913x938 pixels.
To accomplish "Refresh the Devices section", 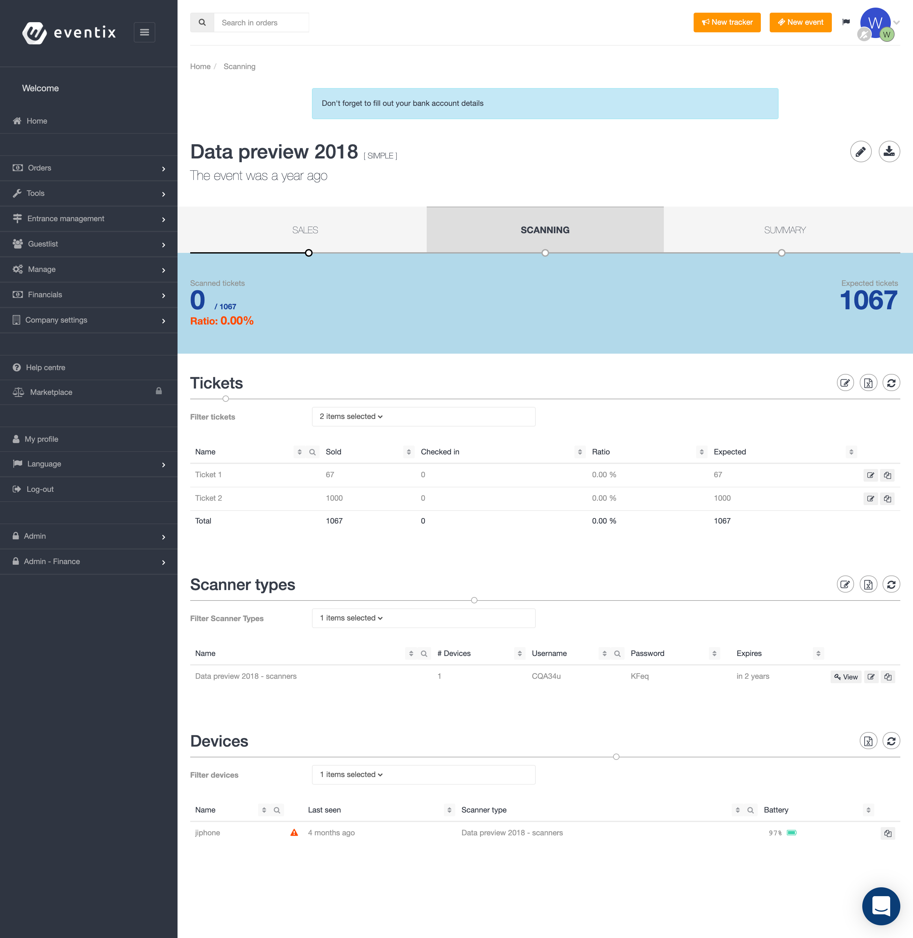I will point(891,741).
